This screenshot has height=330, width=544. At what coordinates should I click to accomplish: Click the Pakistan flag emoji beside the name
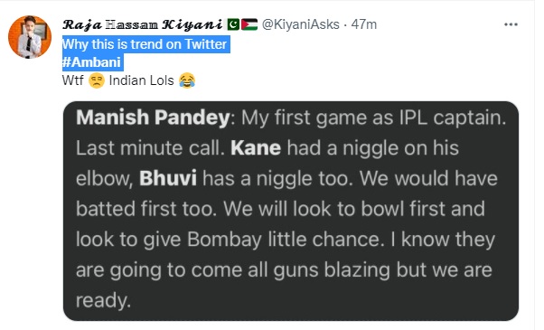[x=233, y=24]
